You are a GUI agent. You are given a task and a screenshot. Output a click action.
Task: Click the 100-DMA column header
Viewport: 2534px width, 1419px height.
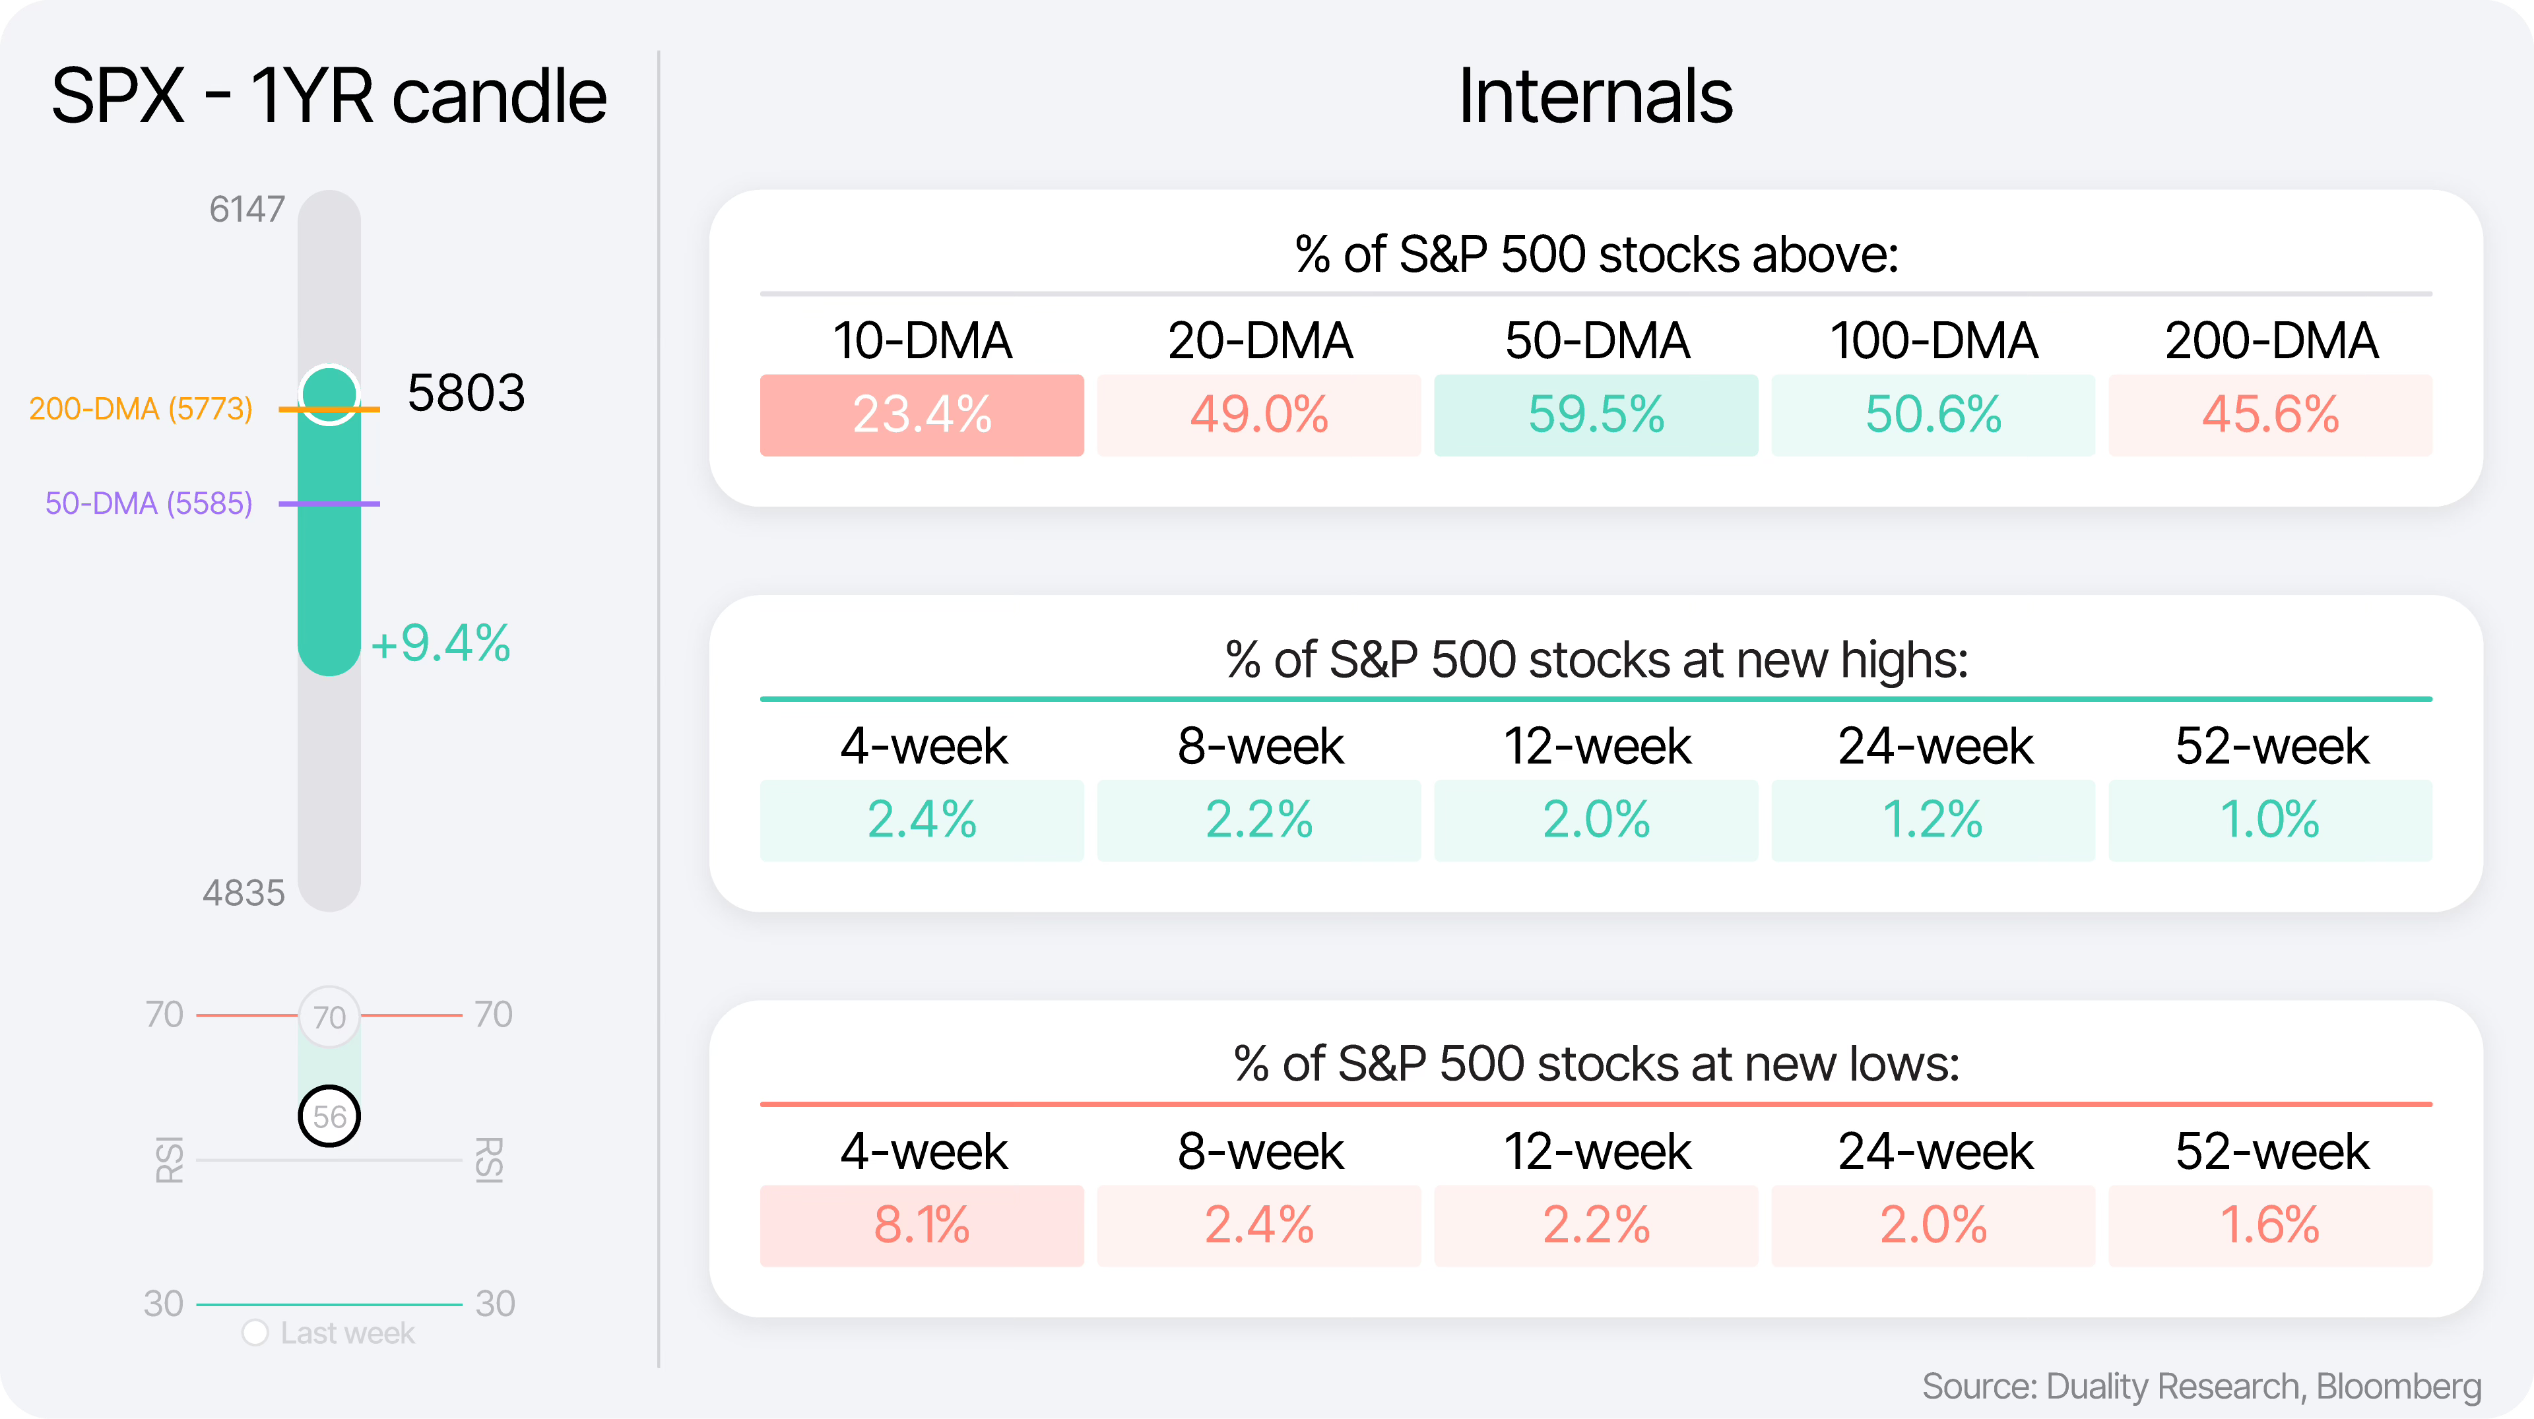point(1933,341)
